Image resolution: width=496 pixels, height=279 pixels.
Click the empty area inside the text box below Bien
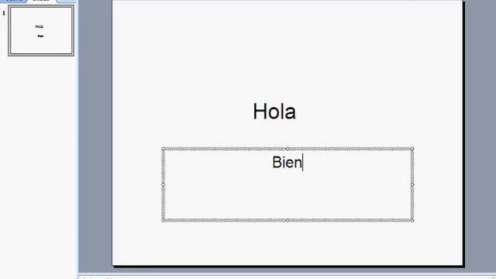(x=288, y=196)
